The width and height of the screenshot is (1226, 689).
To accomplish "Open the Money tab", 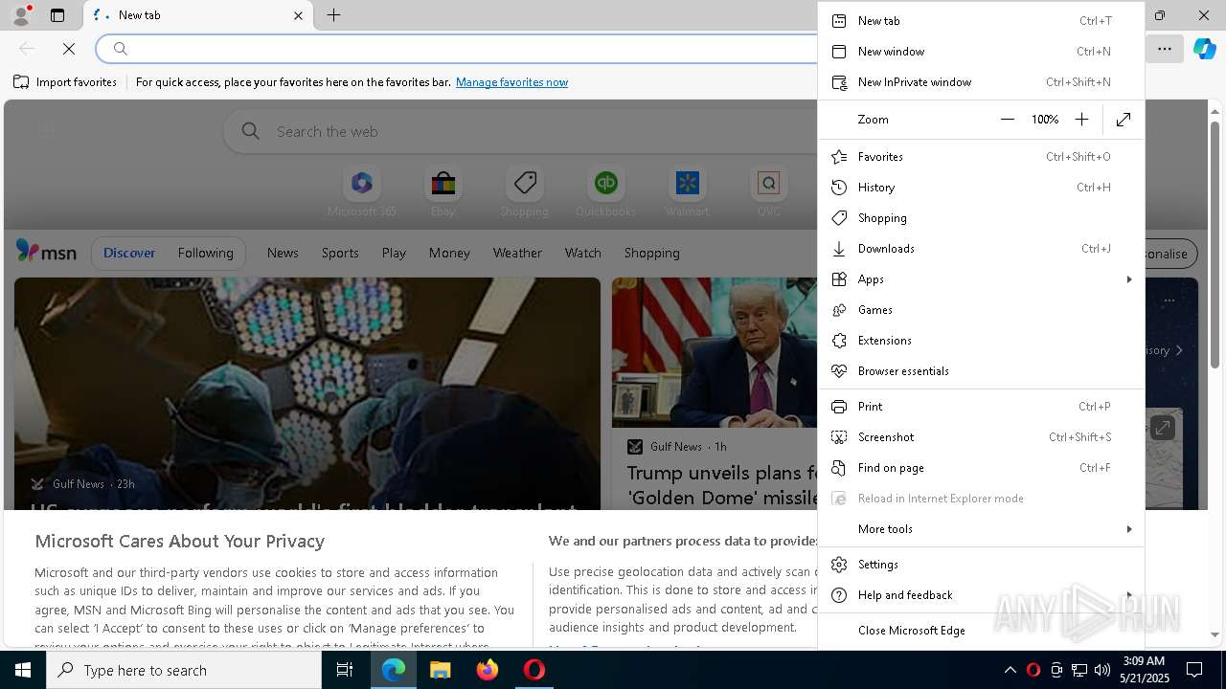I will pyautogui.click(x=449, y=253).
